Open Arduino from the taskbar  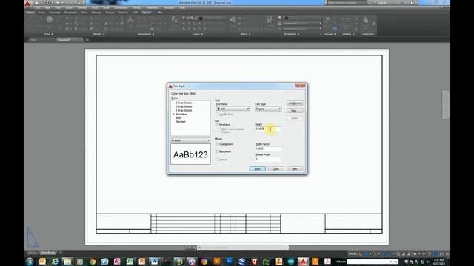[x=291, y=262]
